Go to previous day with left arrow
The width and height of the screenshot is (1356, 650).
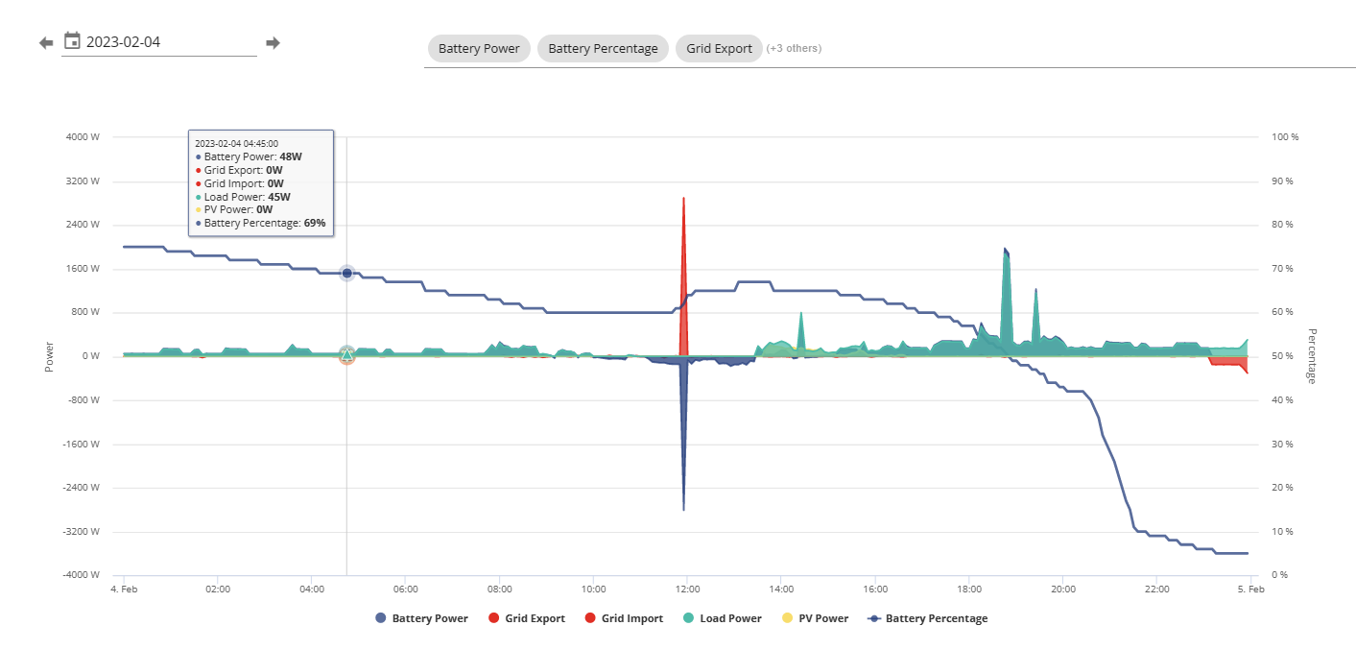coord(46,43)
